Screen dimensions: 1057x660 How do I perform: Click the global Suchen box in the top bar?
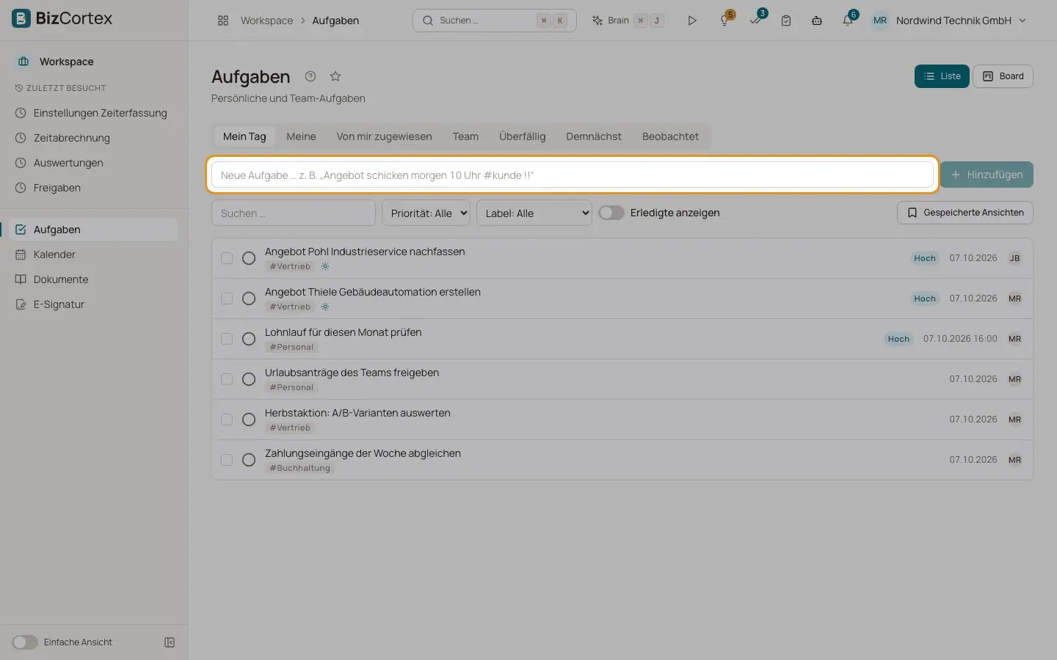[495, 21]
